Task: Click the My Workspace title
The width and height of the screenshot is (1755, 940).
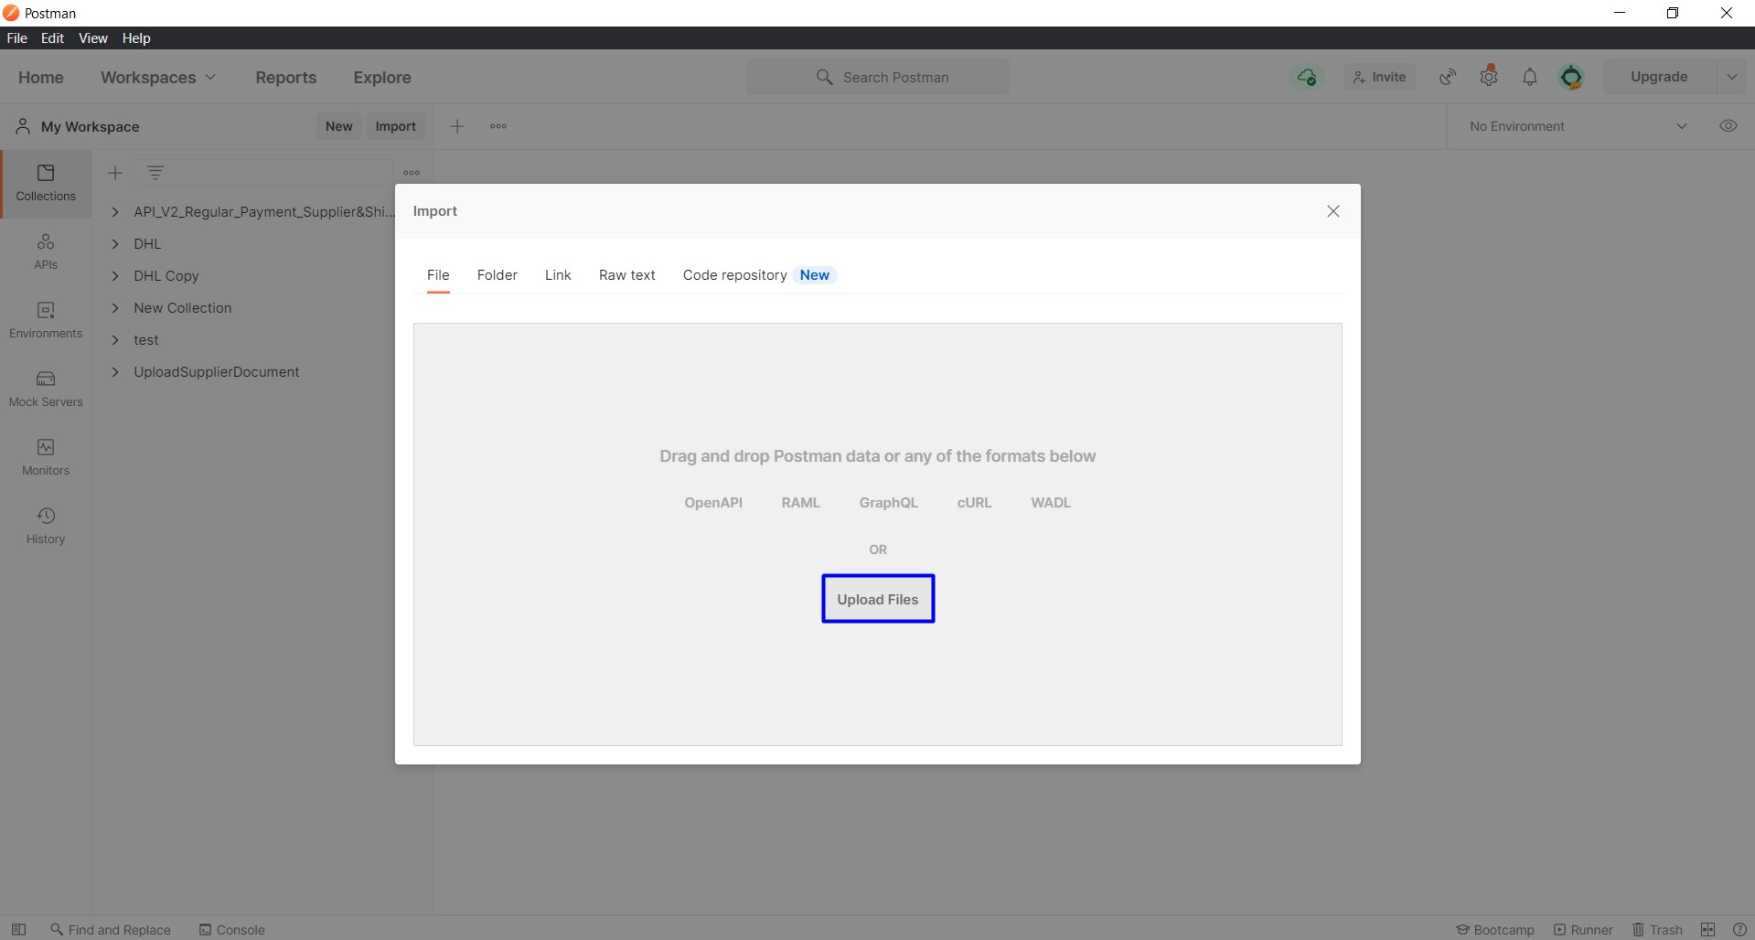Action: 90,126
